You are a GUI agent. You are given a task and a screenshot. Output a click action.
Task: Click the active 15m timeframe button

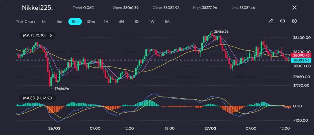pyautogui.click(x=75, y=22)
